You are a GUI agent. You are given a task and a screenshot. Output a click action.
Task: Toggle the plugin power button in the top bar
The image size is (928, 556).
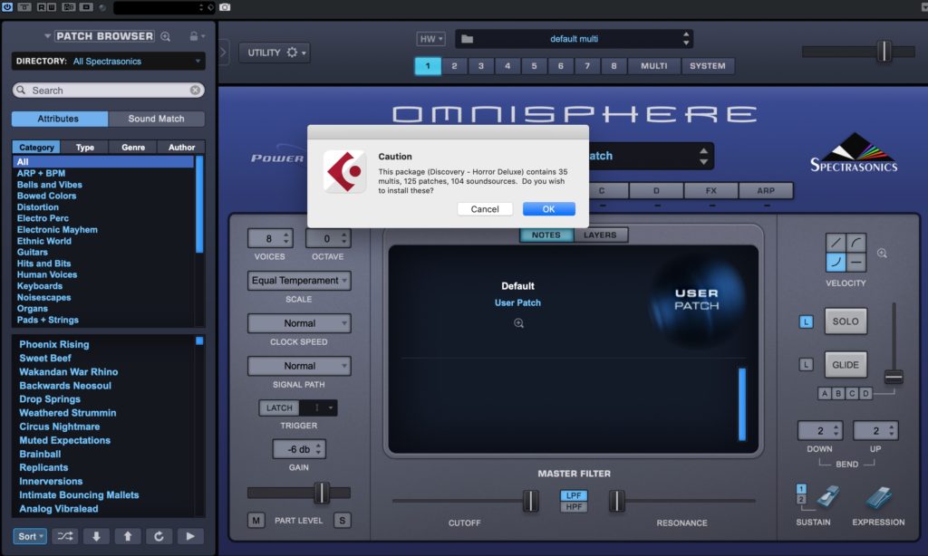pos(7,7)
